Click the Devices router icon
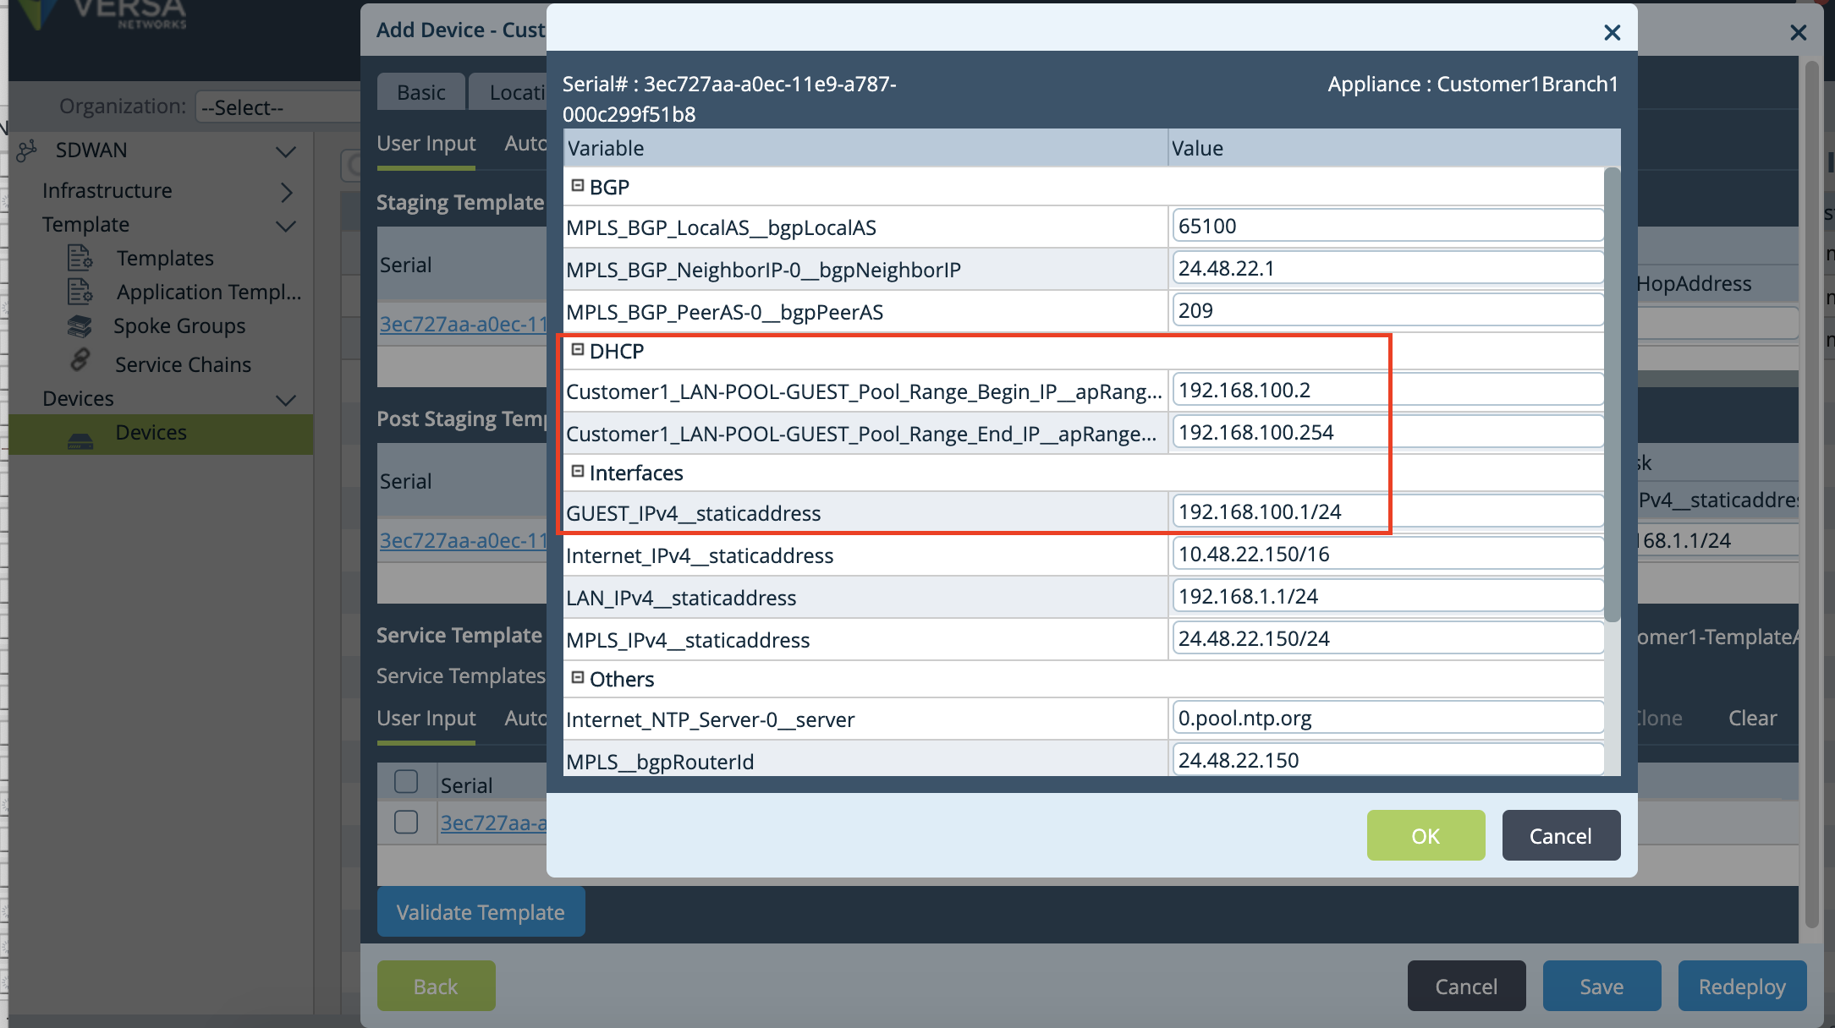The image size is (1835, 1028). click(x=80, y=440)
